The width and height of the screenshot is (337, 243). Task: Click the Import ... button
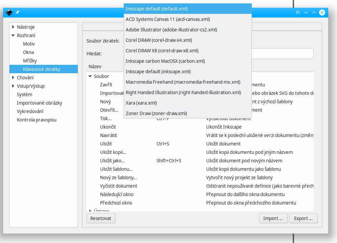273,218
